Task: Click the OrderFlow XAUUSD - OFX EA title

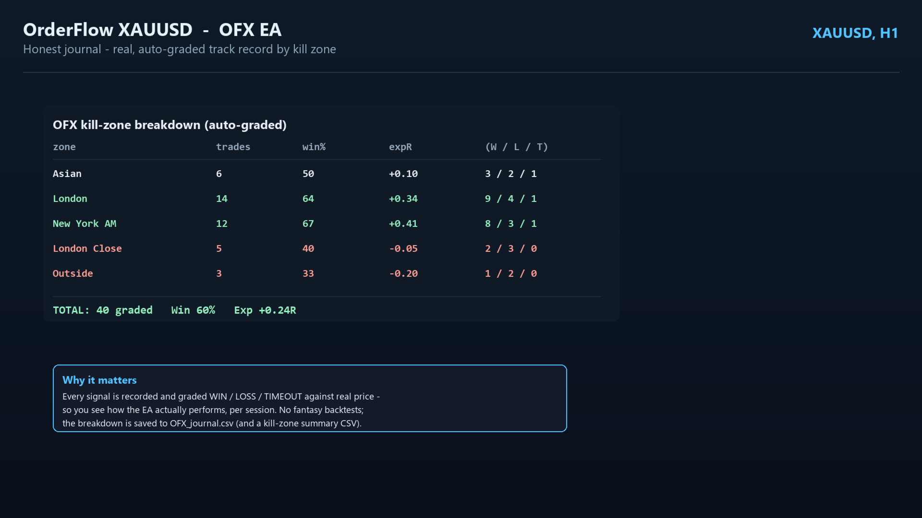Action: tap(152, 30)
